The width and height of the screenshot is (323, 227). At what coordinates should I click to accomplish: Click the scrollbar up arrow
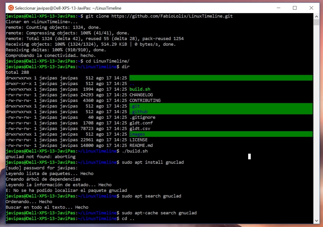pyautogui.click(x=316, y=16)
